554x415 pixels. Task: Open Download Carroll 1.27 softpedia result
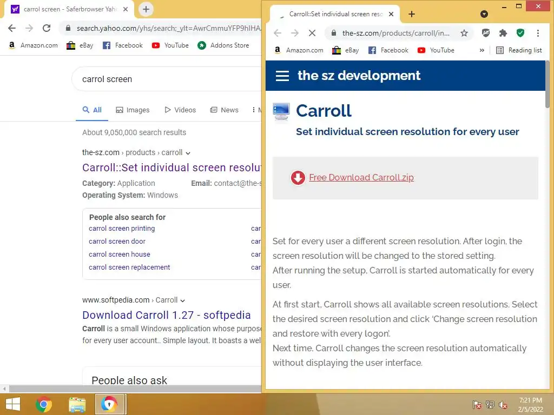167,315
